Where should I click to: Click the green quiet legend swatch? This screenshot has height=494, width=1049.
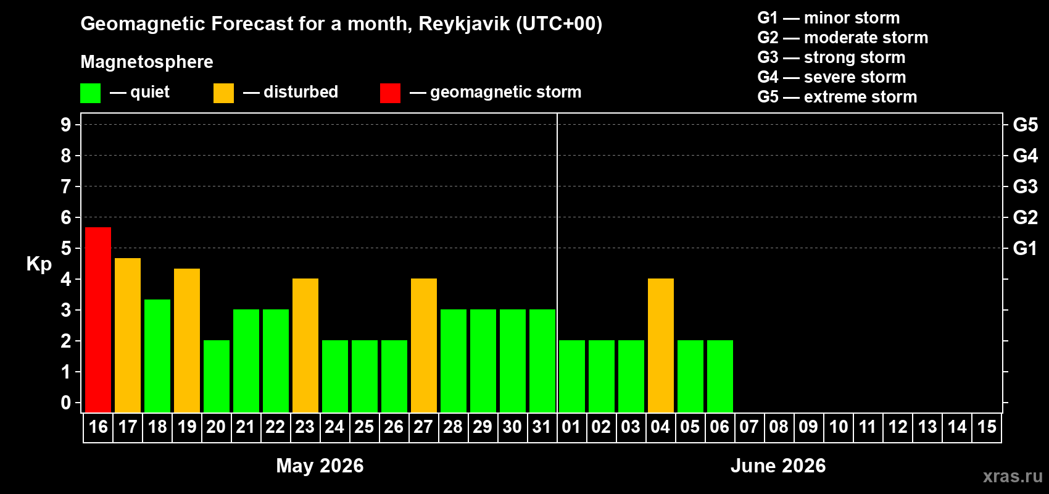(x=90, y=93)
